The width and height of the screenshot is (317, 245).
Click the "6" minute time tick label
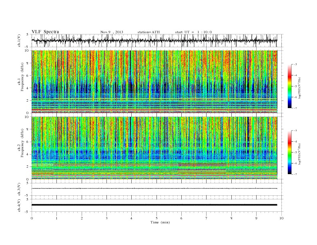coord(182,218)
